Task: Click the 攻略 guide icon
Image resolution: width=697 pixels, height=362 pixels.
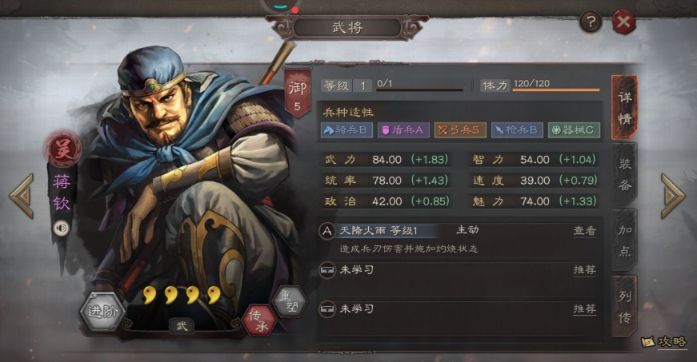Action: pyautogui.click(x=664, y=341)
